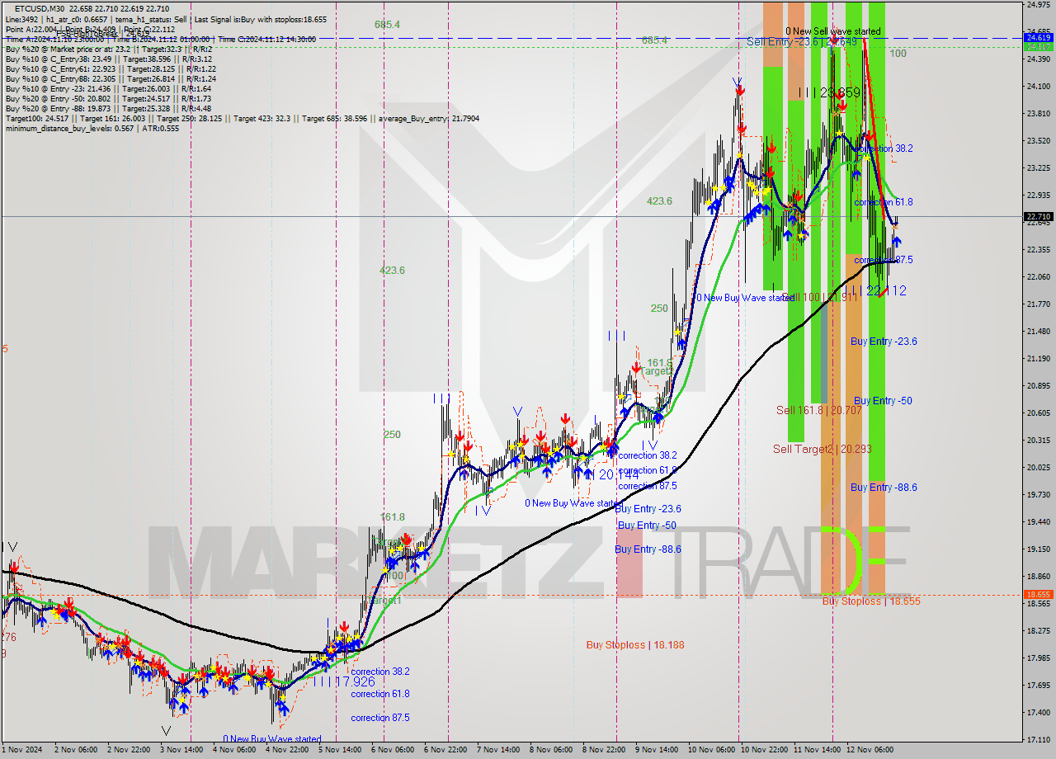
Task: Click the '12 Nov 06:00' time axis label
Action: [x=870, y=749]
